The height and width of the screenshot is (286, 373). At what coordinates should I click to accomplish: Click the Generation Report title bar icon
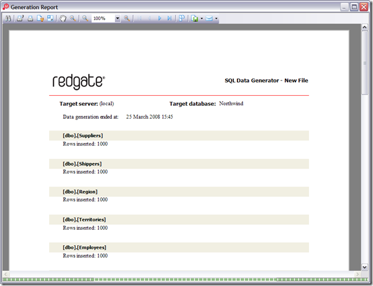[x=6, y=7]
